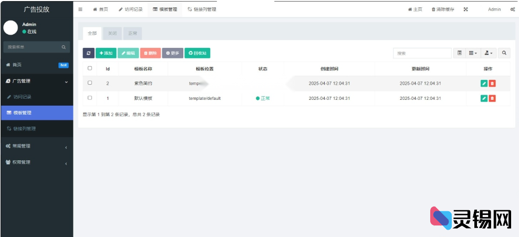Click the sidebar menu search icon

pyautogui.click(x=64, y=47)
